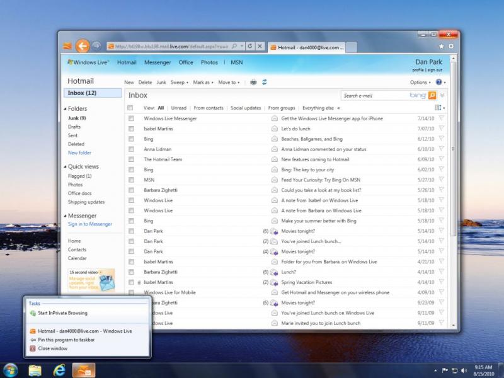This screenshot has height=378, width=504.
Task: Open the 'Mark as' dropdown
Action: click(203, 83)
